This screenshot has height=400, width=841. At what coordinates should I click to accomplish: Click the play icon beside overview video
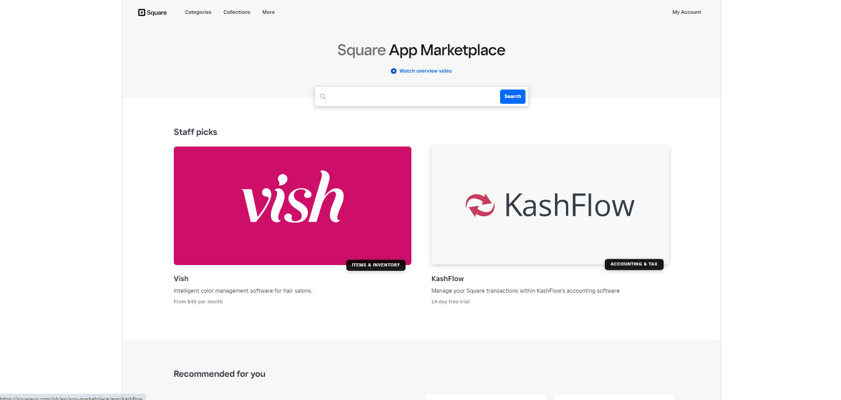point(394,71)
